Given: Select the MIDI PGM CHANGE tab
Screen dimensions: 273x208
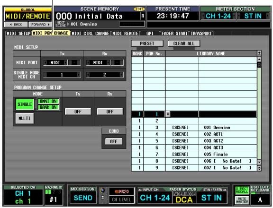Looking at the screenshot, I should [x=51, y=33].
